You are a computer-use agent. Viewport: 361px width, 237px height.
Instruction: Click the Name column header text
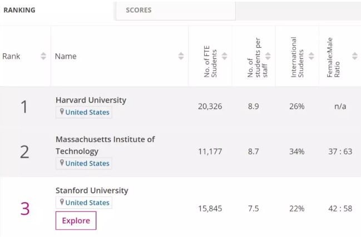[66, 56]
